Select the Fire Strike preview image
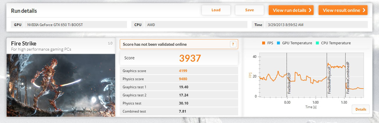The height and width of the screenshot is (123, 379). [61, 85]
